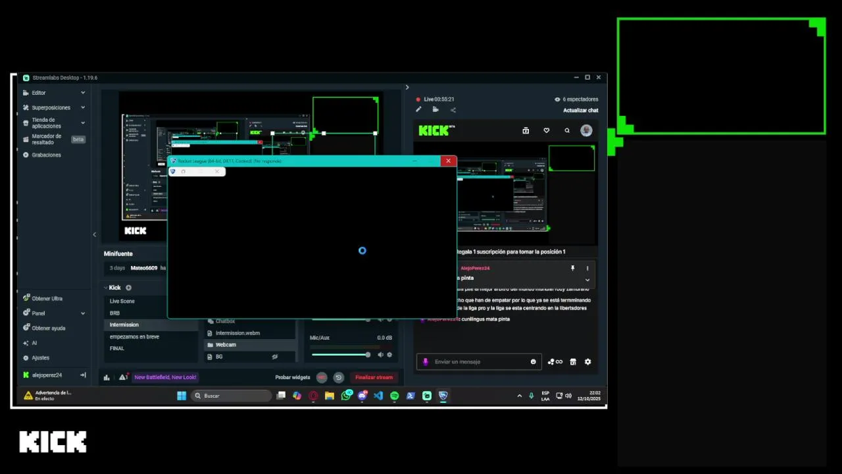Mute the Mic/Aux audio

click(380, 355)
